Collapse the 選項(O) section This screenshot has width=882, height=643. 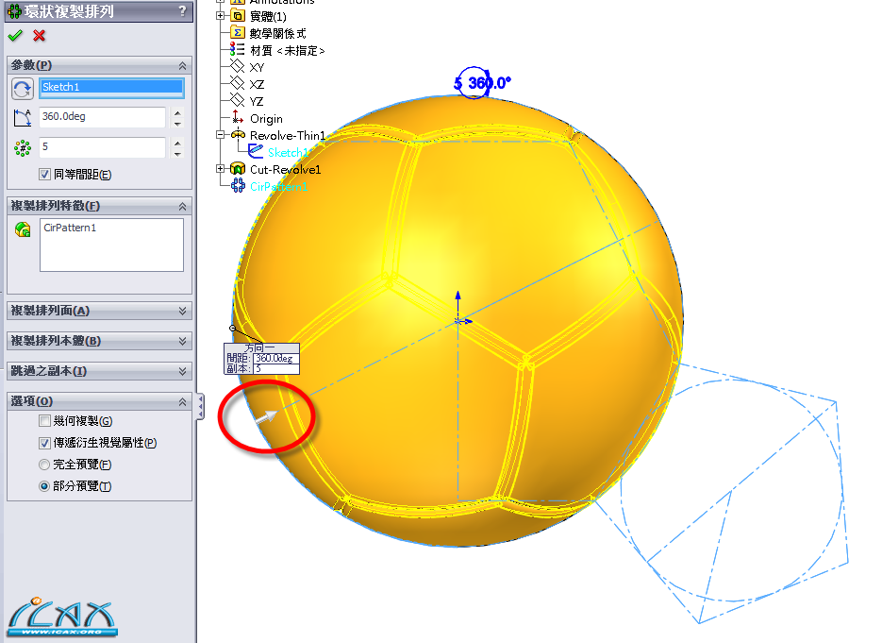tap(182, 402)
